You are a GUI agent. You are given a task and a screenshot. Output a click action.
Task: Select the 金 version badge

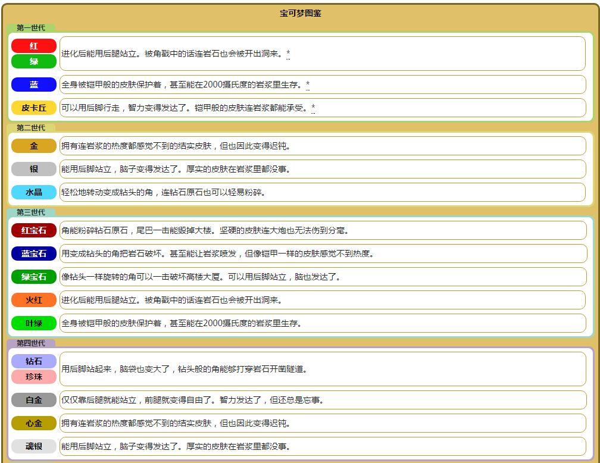(34, 146)
